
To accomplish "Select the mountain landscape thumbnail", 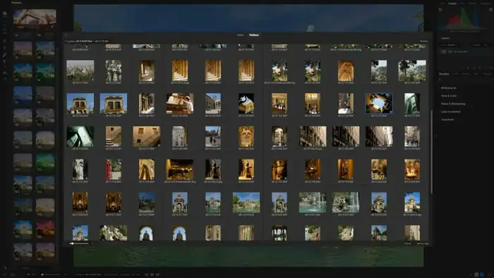I will coord(80,71).
